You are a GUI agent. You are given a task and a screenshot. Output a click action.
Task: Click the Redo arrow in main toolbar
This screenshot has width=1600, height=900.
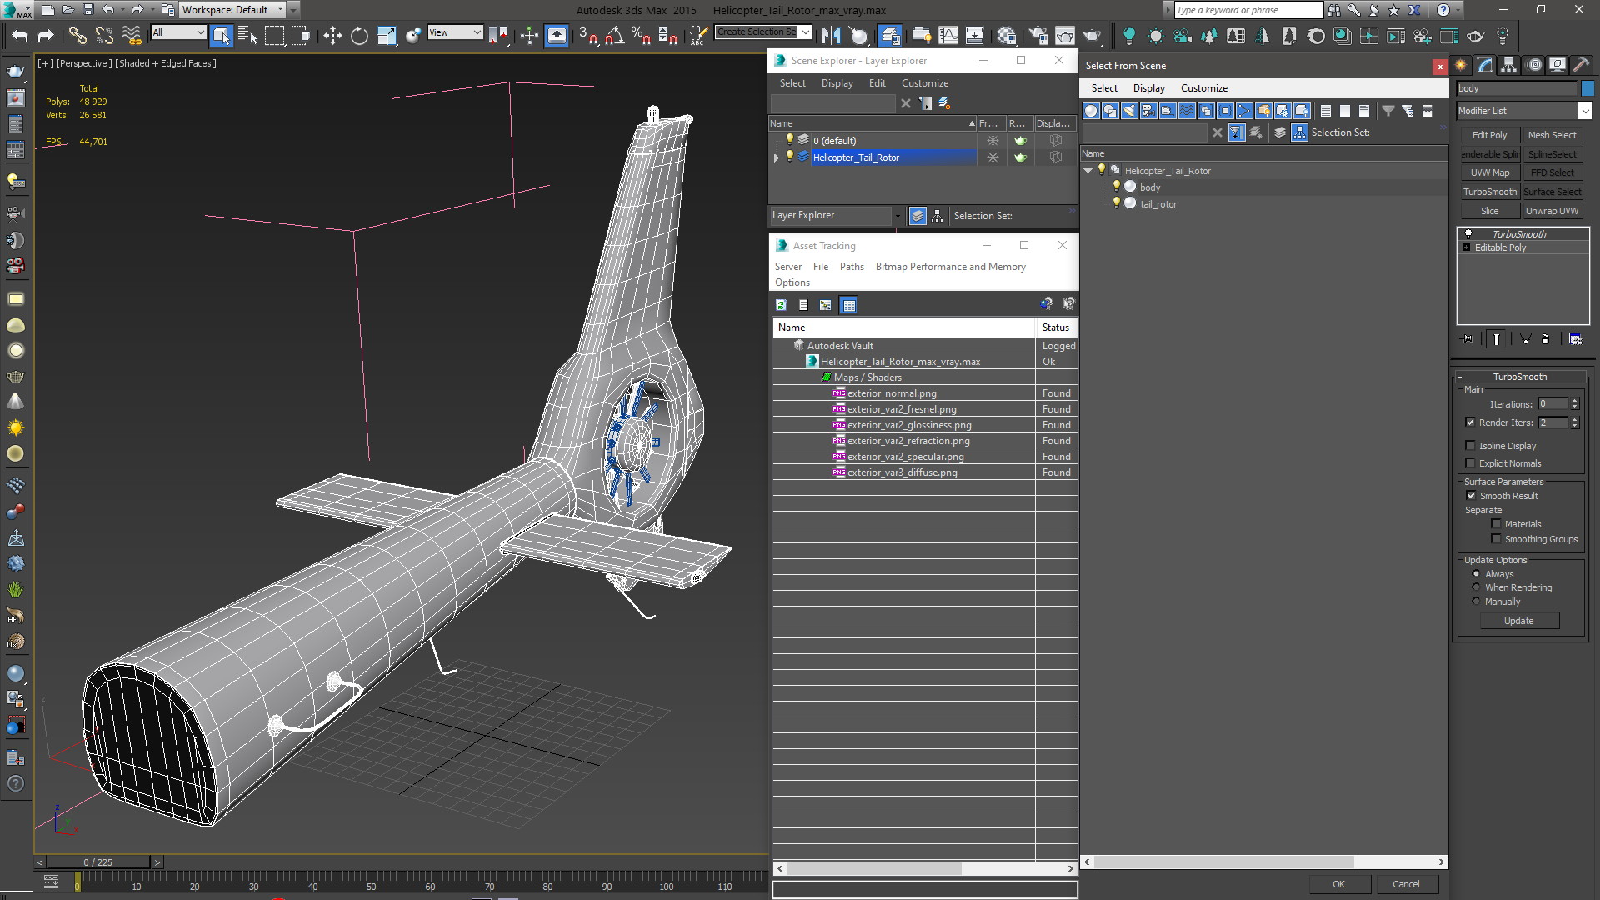(46, 35)
